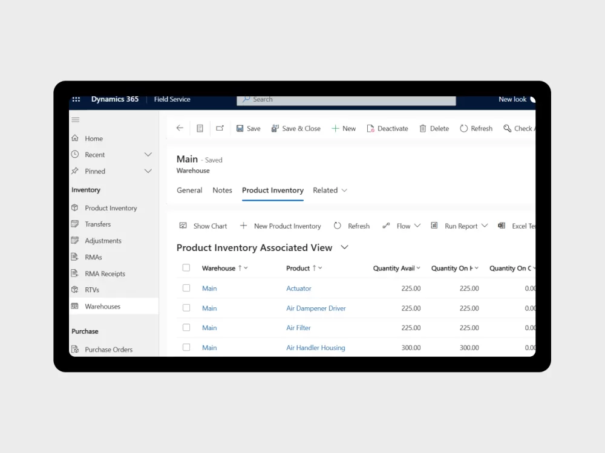Open the Dynamics 365 app launcher grid

pyautogui.click(x=76, y=99)
